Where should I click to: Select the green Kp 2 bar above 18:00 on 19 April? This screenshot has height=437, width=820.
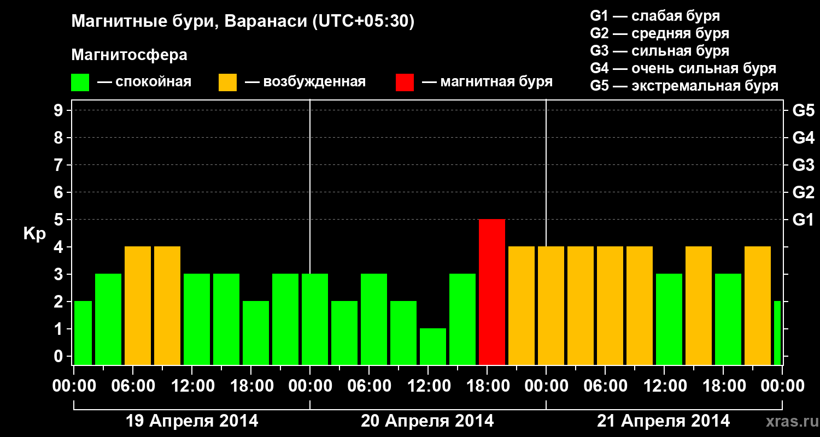(256, 333)
